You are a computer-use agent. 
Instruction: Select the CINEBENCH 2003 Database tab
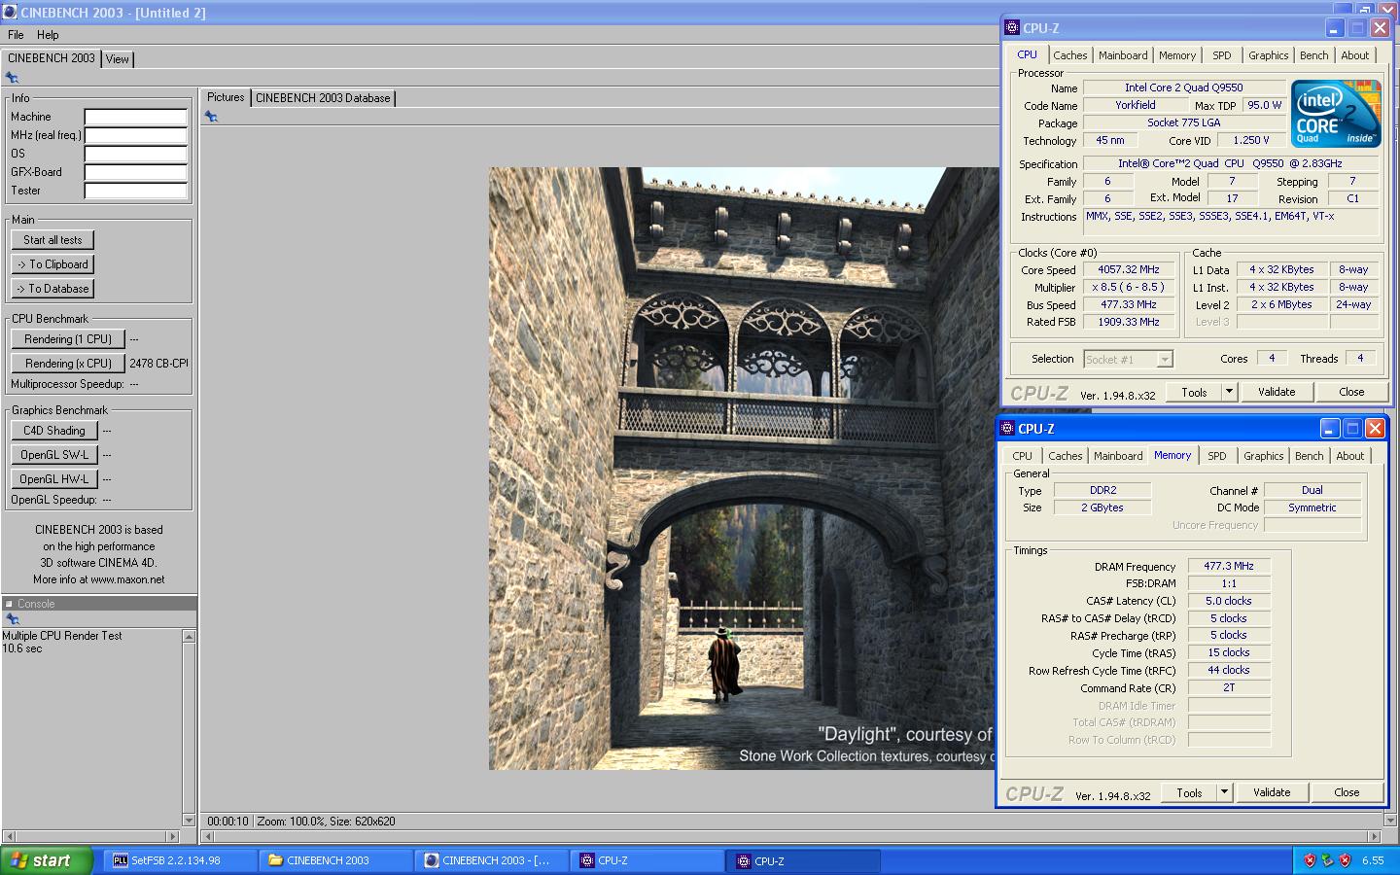323,98
